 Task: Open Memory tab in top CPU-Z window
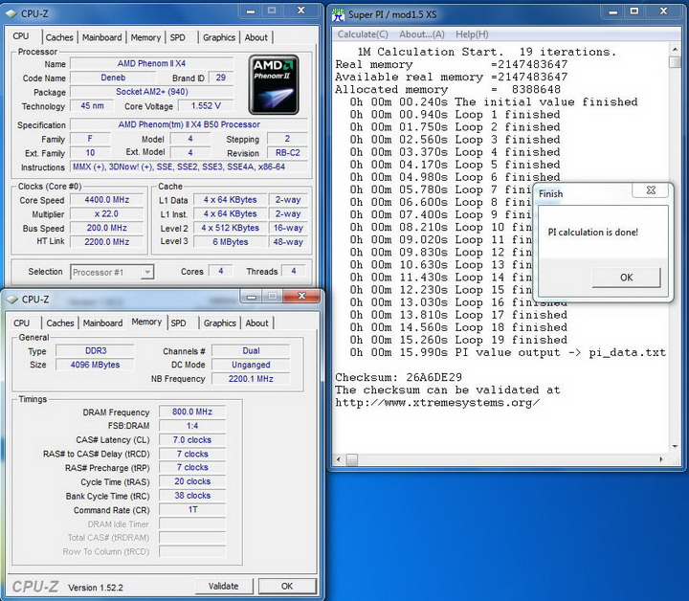click(145, 37)
